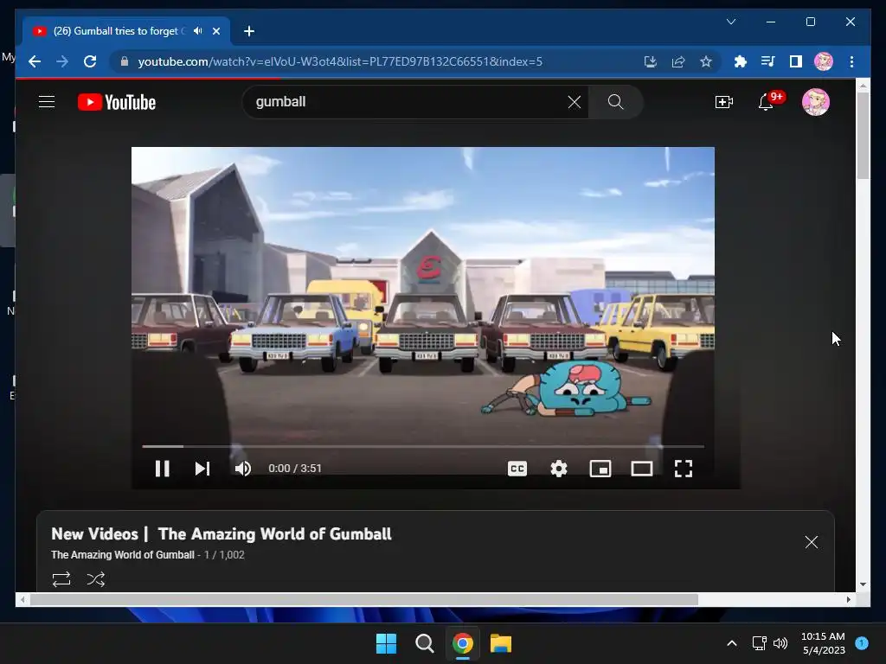The image size is (886, 664).
Task: Go back to previous page
Action: (35, 61)
